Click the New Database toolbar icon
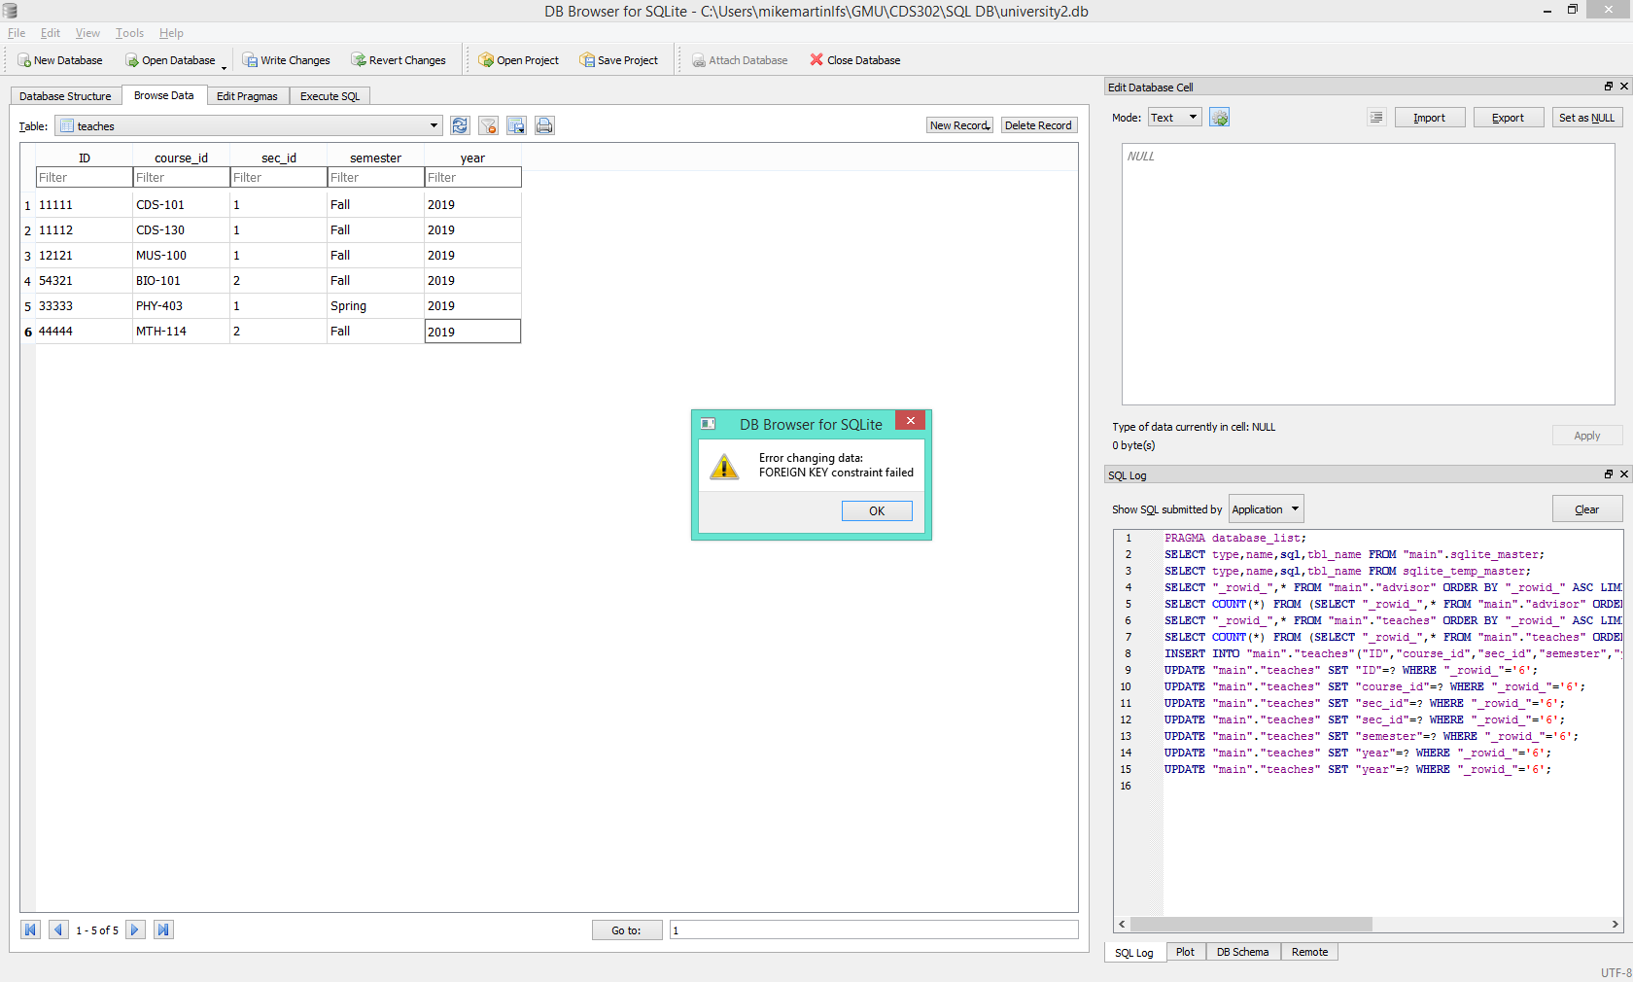 (x=24, y=60)
